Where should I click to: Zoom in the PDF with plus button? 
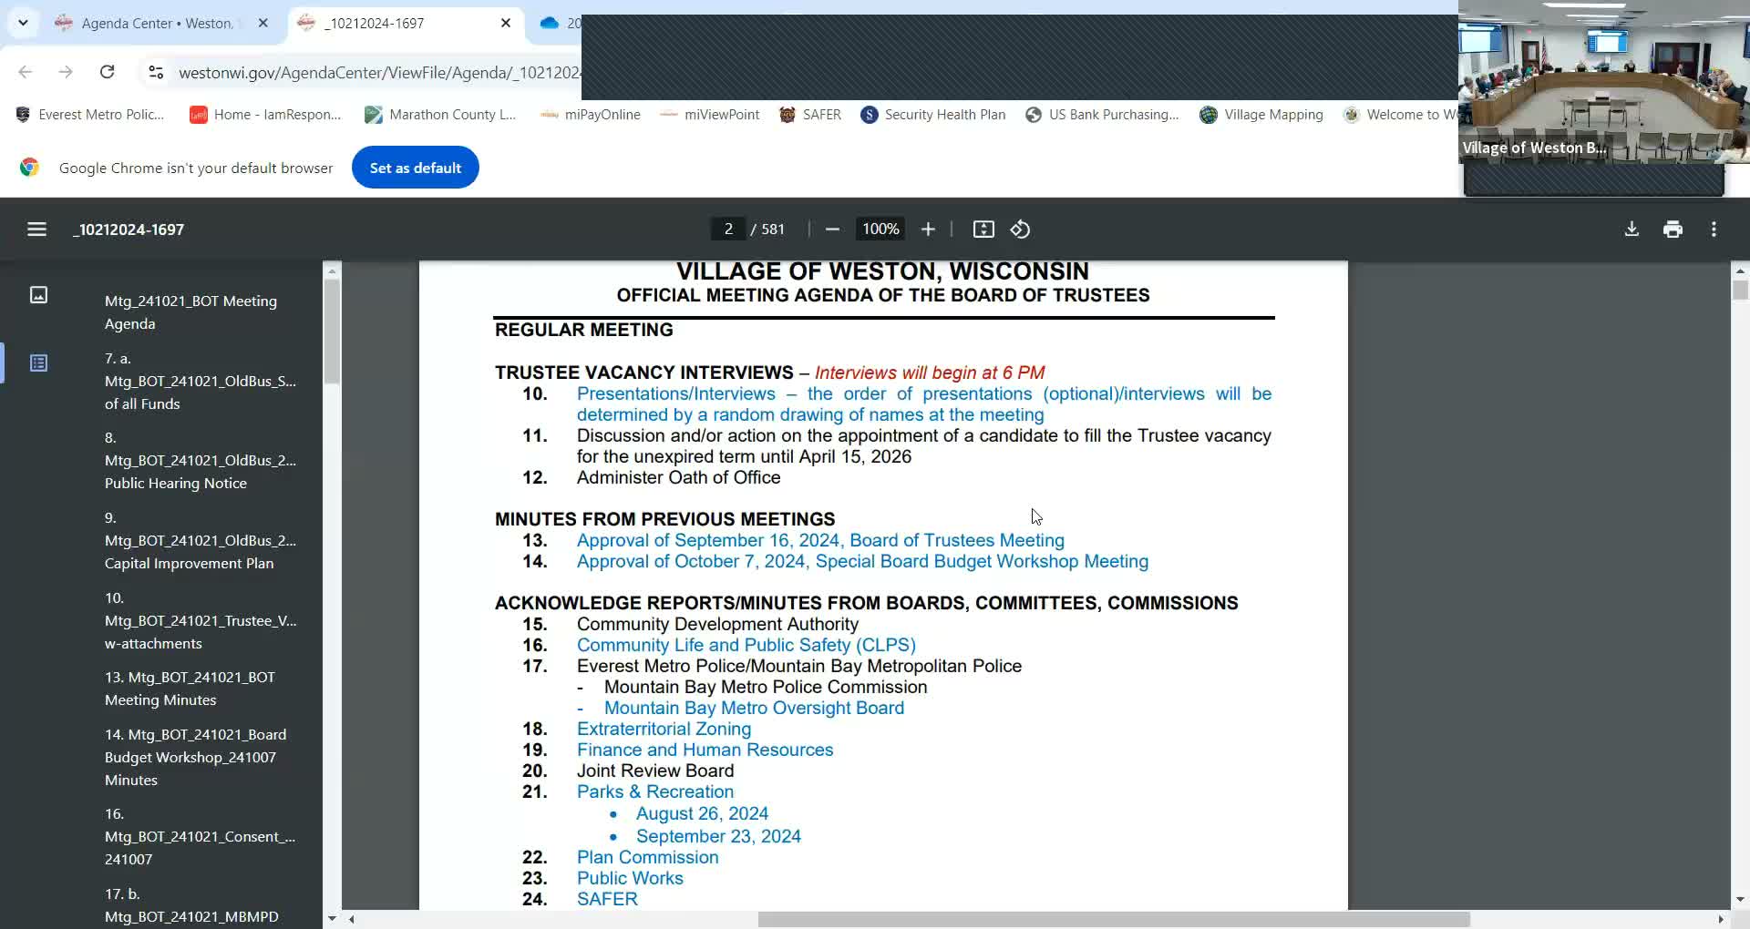click(x=928, y=230)
